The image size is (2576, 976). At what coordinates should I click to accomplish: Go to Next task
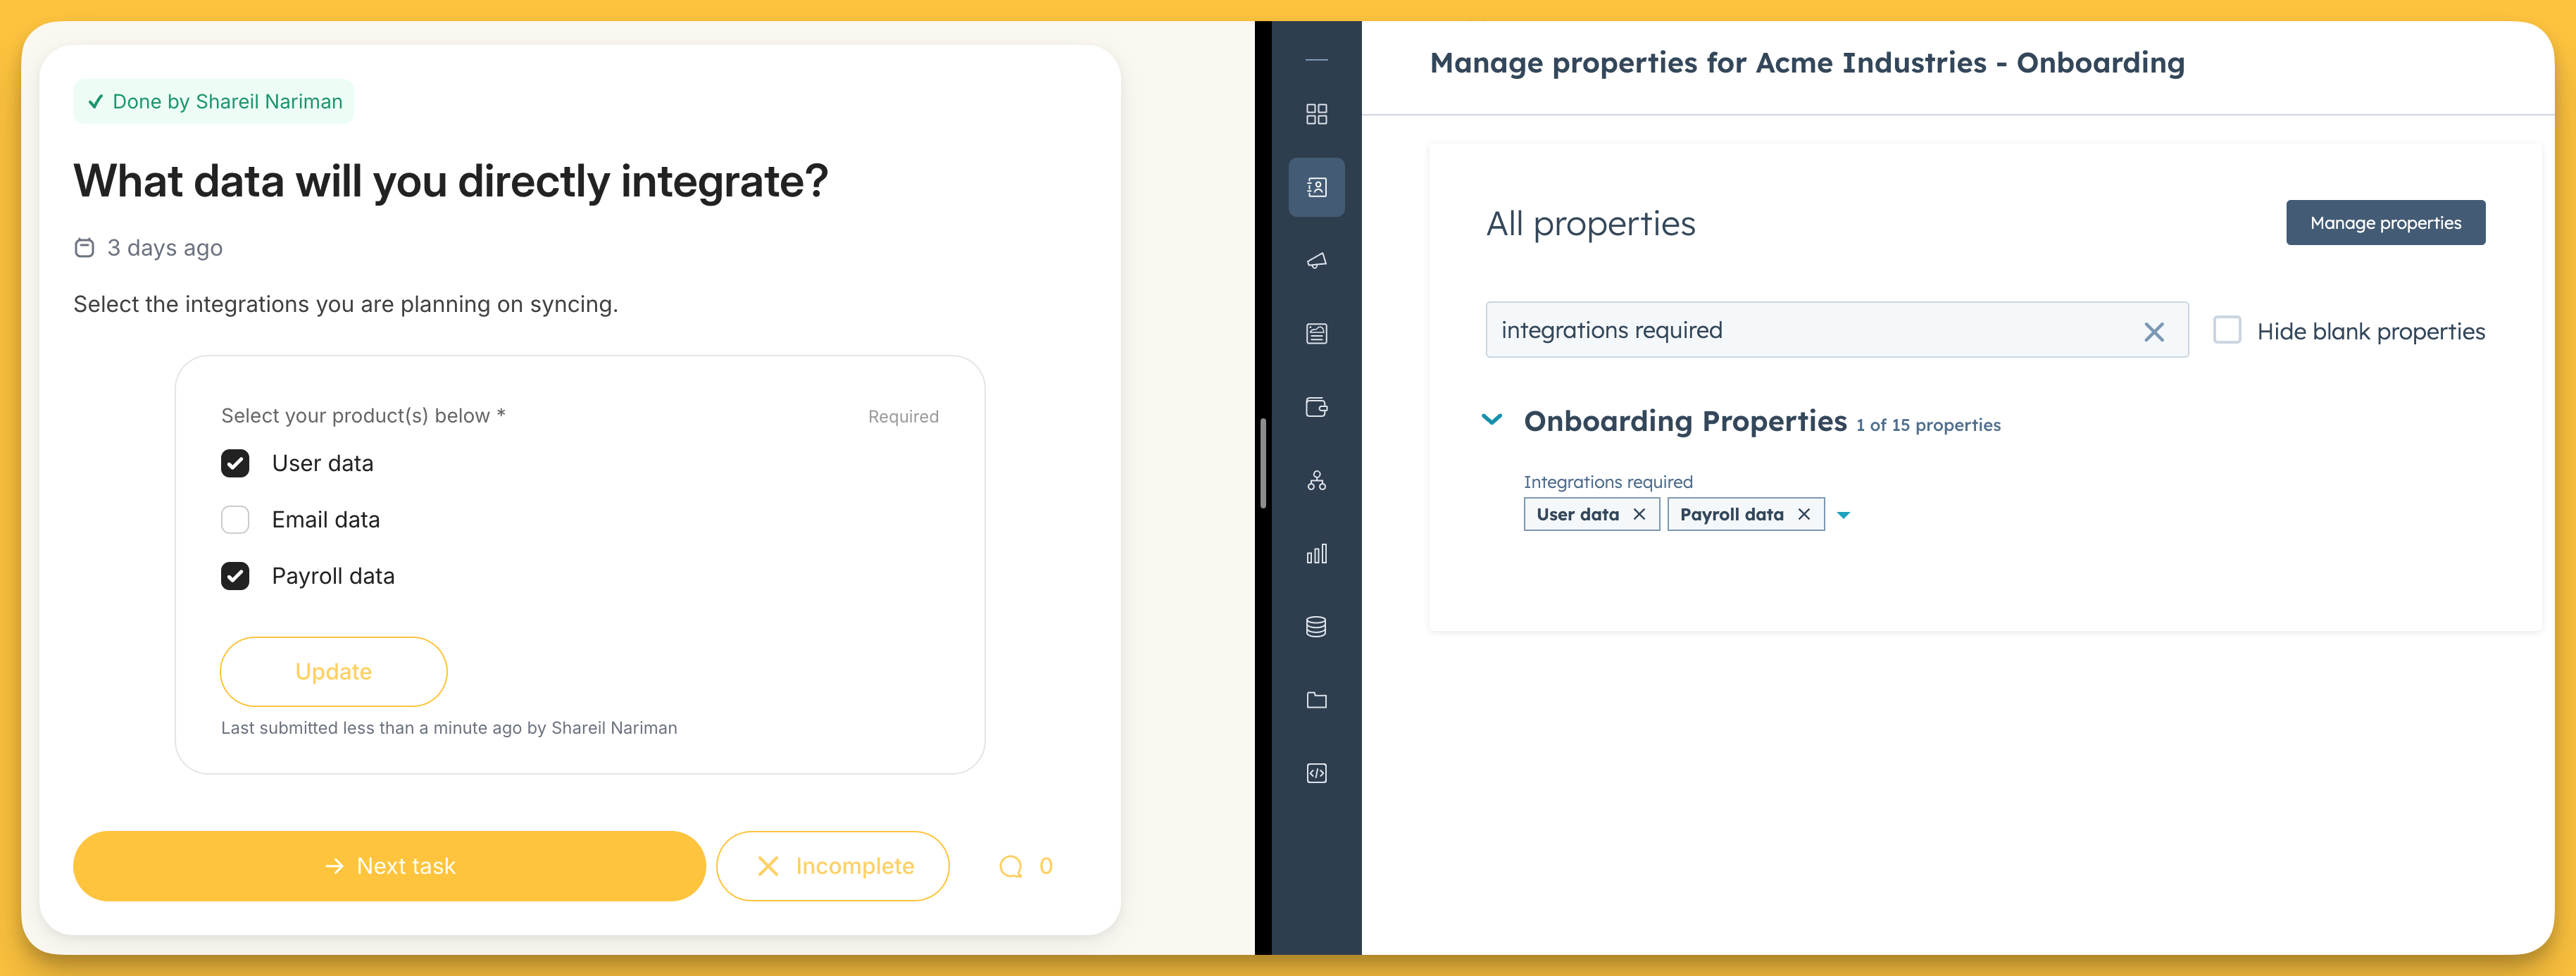click(x=389, y=866)
